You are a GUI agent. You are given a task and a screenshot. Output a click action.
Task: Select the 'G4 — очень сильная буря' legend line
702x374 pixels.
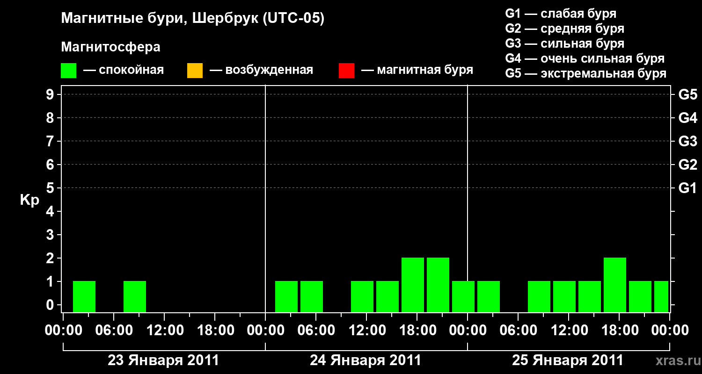(585, 58)
